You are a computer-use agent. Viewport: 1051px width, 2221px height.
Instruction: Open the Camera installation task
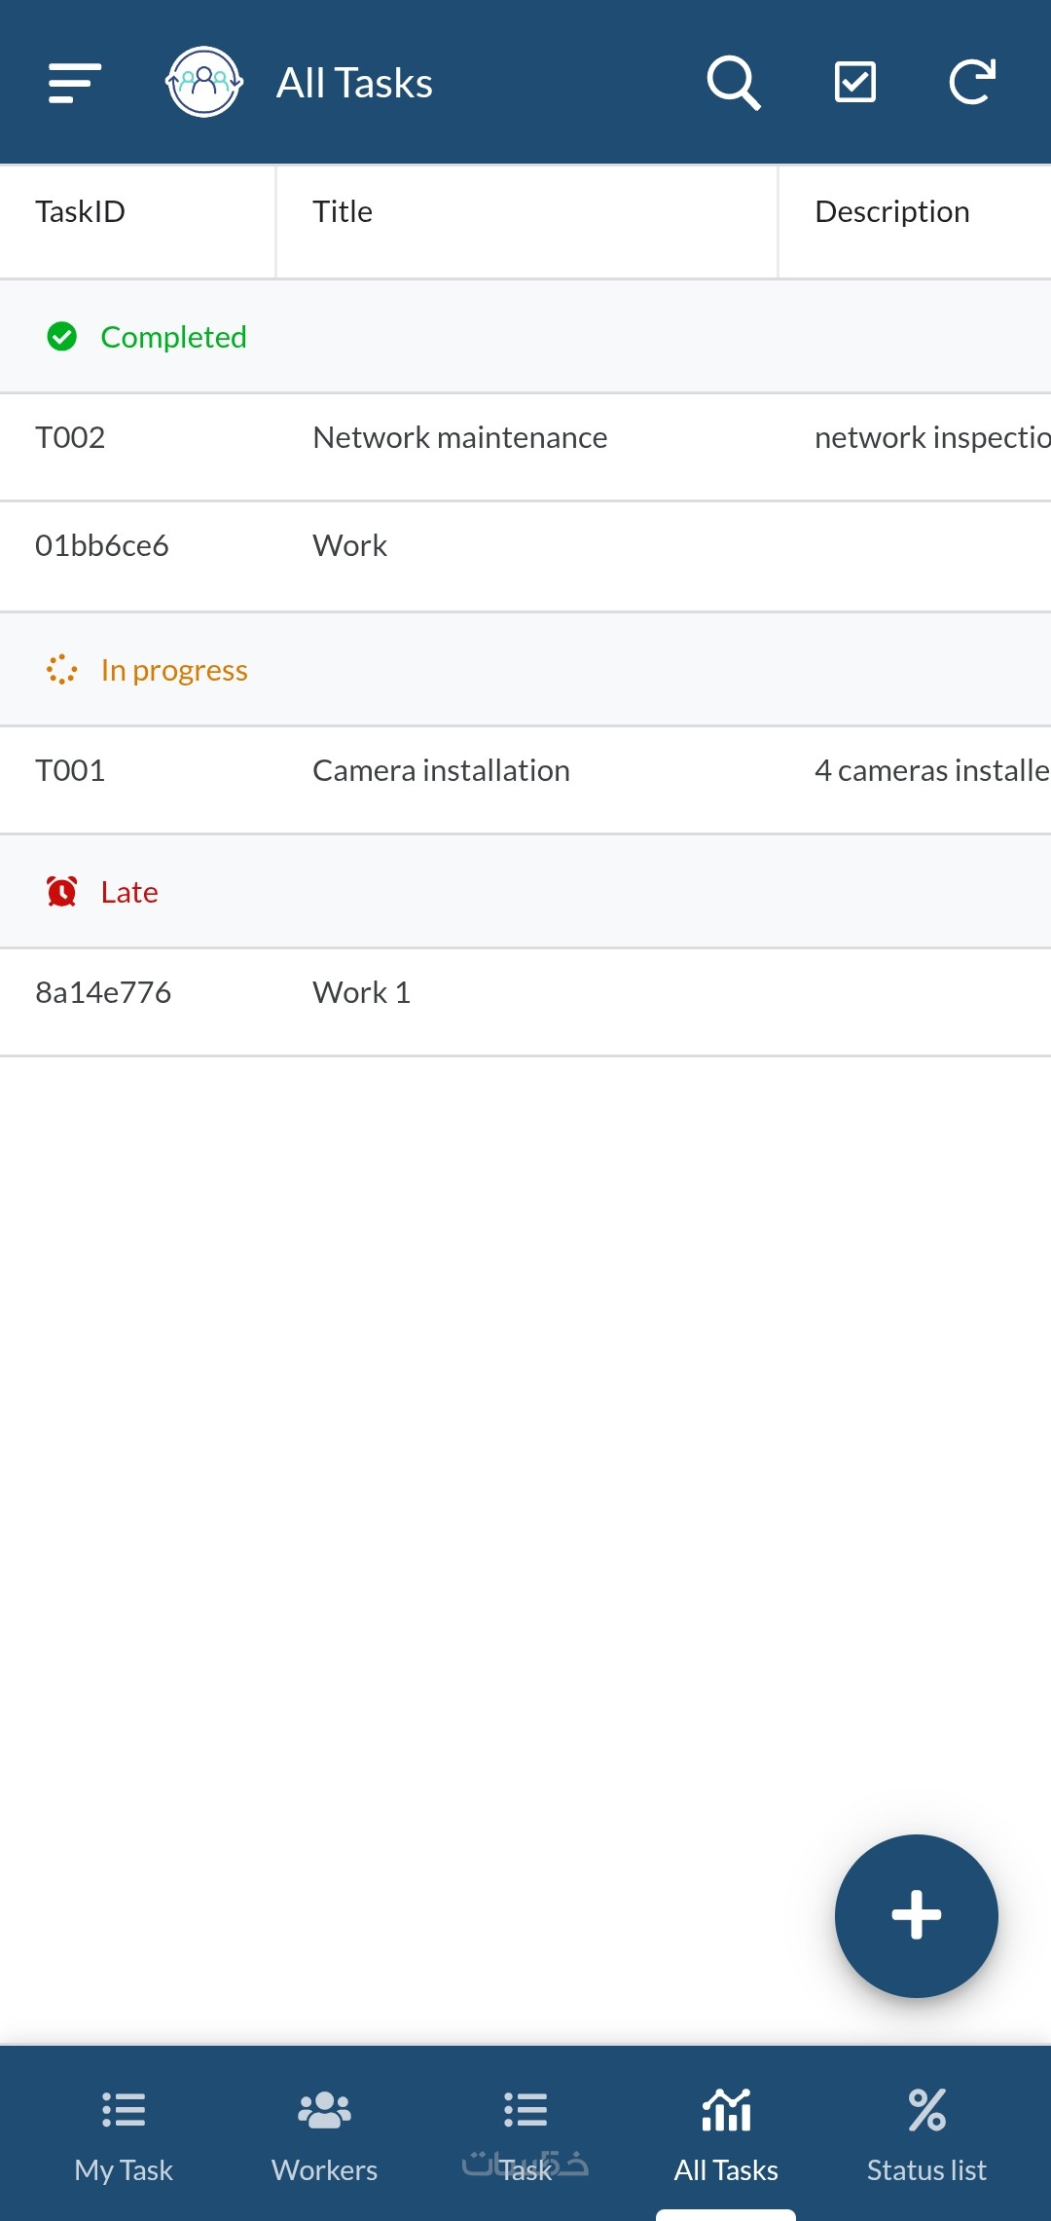[x=441, y=771]
